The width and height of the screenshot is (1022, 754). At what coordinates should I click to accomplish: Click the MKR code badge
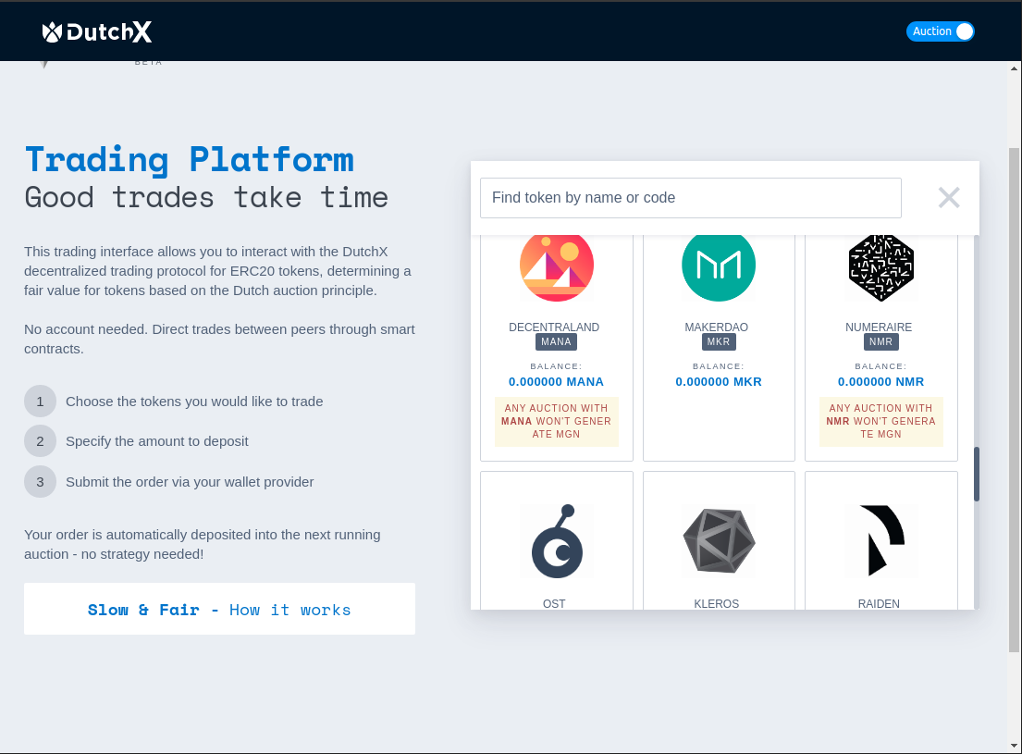click(x=719, y=341)
